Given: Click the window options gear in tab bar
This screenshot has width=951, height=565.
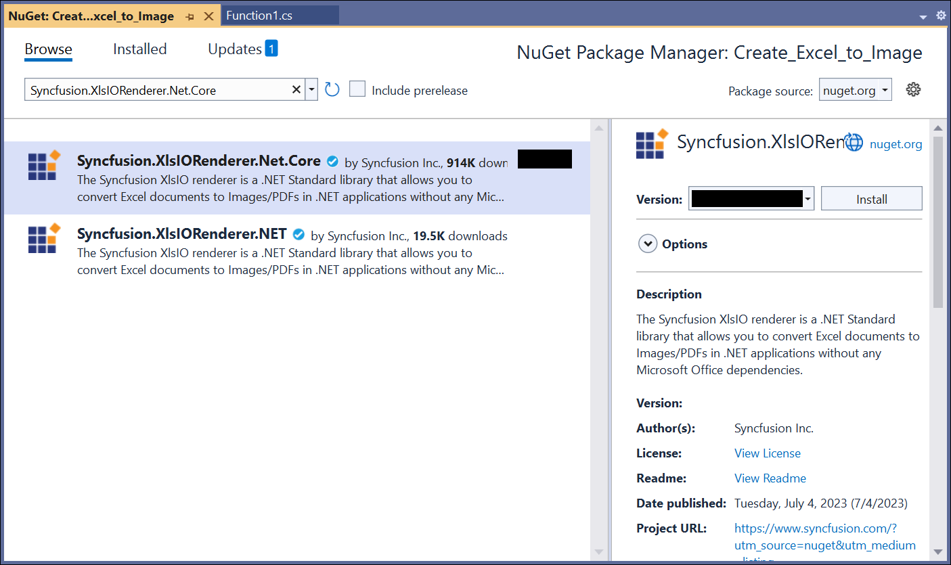Looking at the screenshot, I should tap(941, 15).
